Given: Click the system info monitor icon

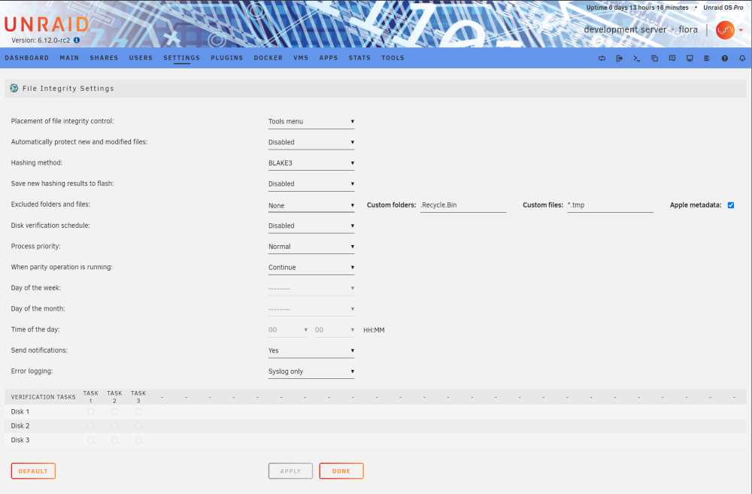Looking at the screenshot, I should click(x=690, y=58).
